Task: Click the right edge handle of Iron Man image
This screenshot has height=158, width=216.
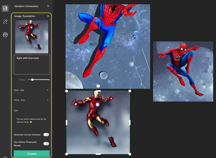Action: point(130,122)
